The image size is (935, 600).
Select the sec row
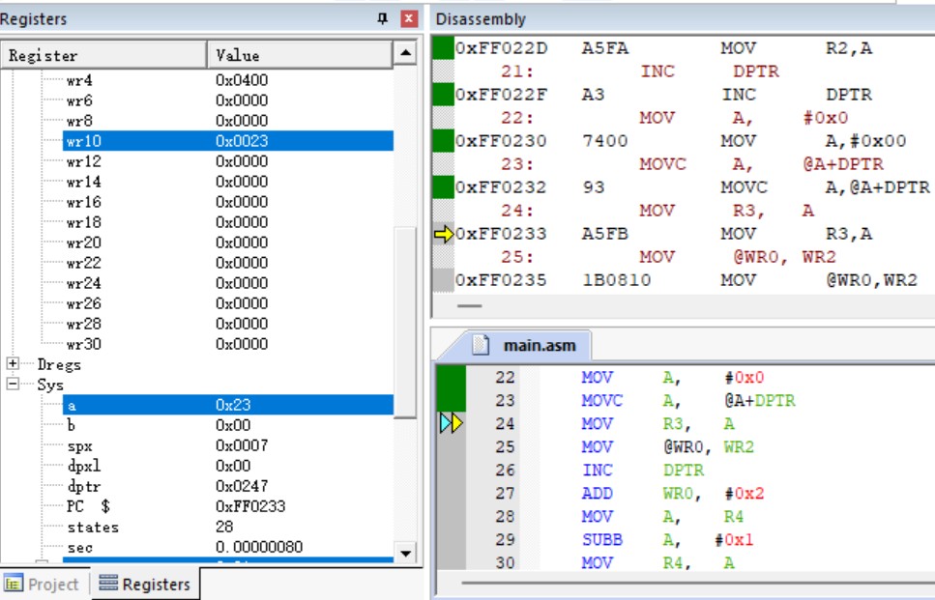point(228,546)
